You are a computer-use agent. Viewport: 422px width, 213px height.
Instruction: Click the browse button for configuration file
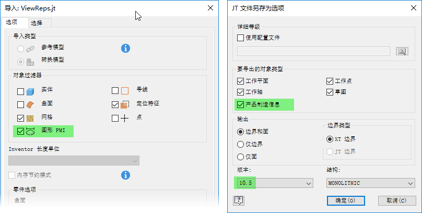pos(402,51)
